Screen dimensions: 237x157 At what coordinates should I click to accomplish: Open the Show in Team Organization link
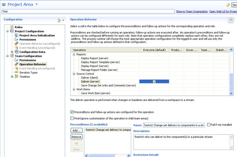192,11
